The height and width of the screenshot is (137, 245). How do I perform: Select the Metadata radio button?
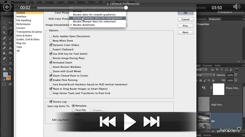tap(73, 106)
